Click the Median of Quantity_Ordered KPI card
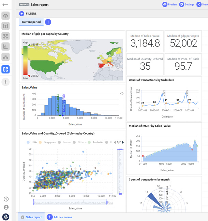The image size is (208, 221). (145, 64)
